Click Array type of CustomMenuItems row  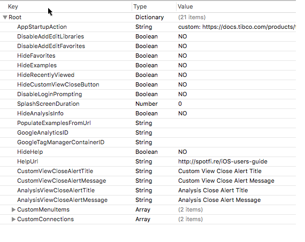click(x=143, y=209)
